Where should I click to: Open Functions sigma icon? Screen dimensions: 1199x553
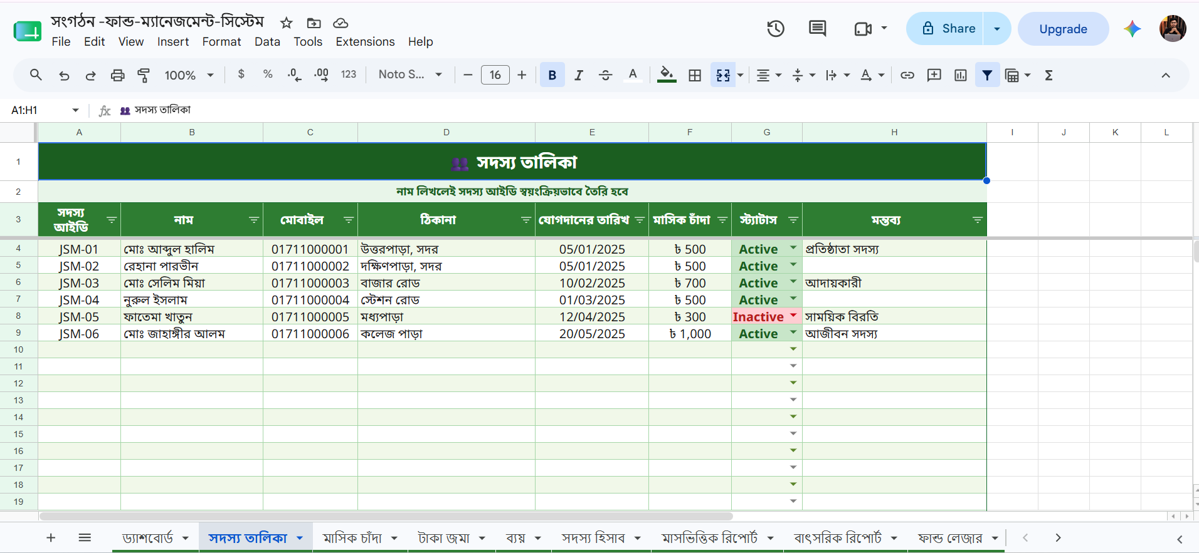pos(1048,75)
